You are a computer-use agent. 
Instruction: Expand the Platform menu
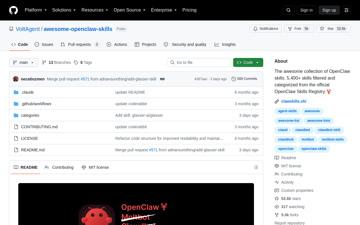36,10
